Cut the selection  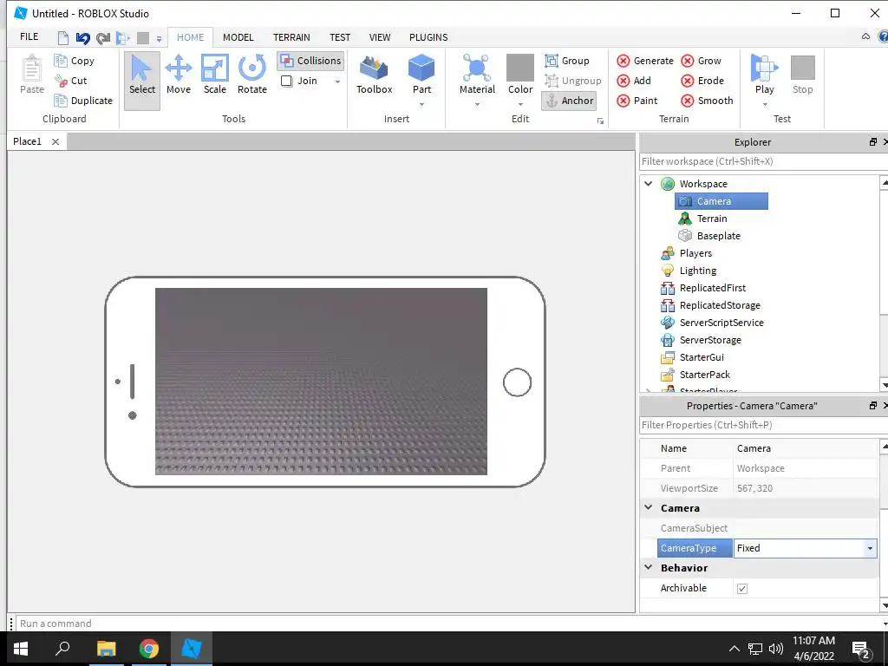(70, 81)
